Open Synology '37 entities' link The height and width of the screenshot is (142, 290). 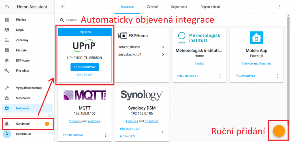[x=151, y=121]
